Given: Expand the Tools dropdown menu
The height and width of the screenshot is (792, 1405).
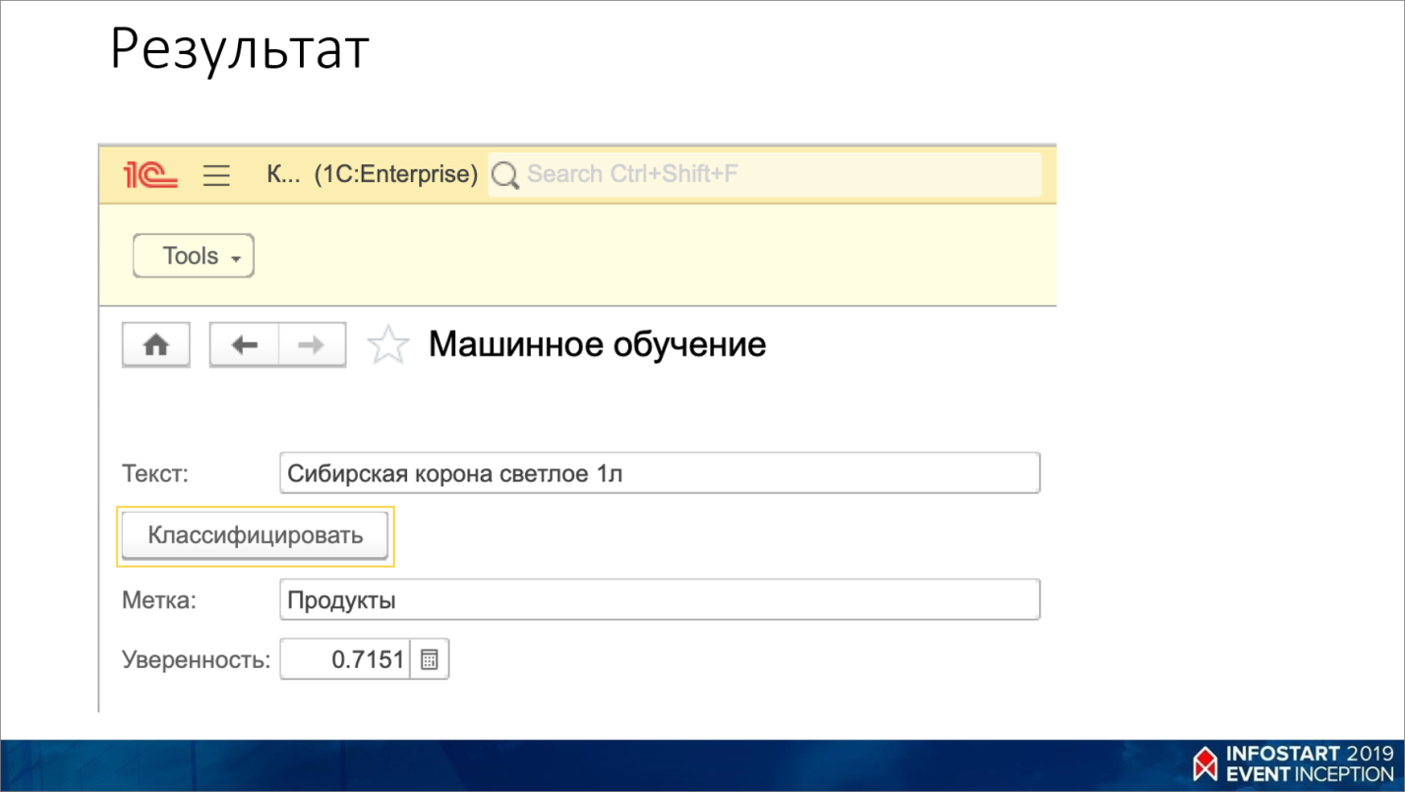Looking at the screenshot, I should point(194,256).
